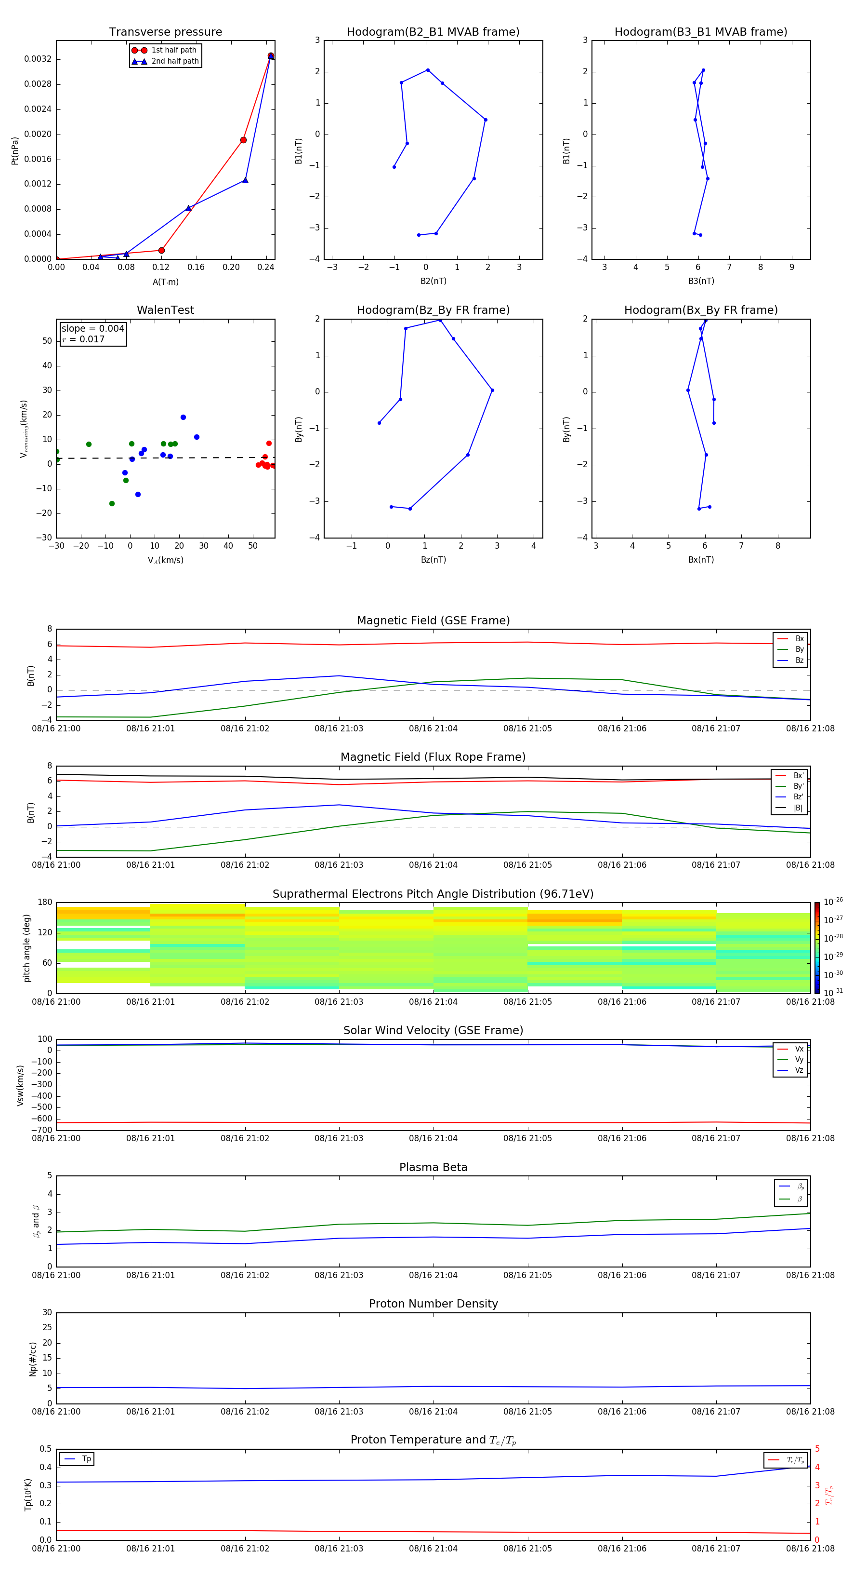
Task: Click the Suprathermal Electrons Pitch Angle Distribution title
Action: coord(433,894)
